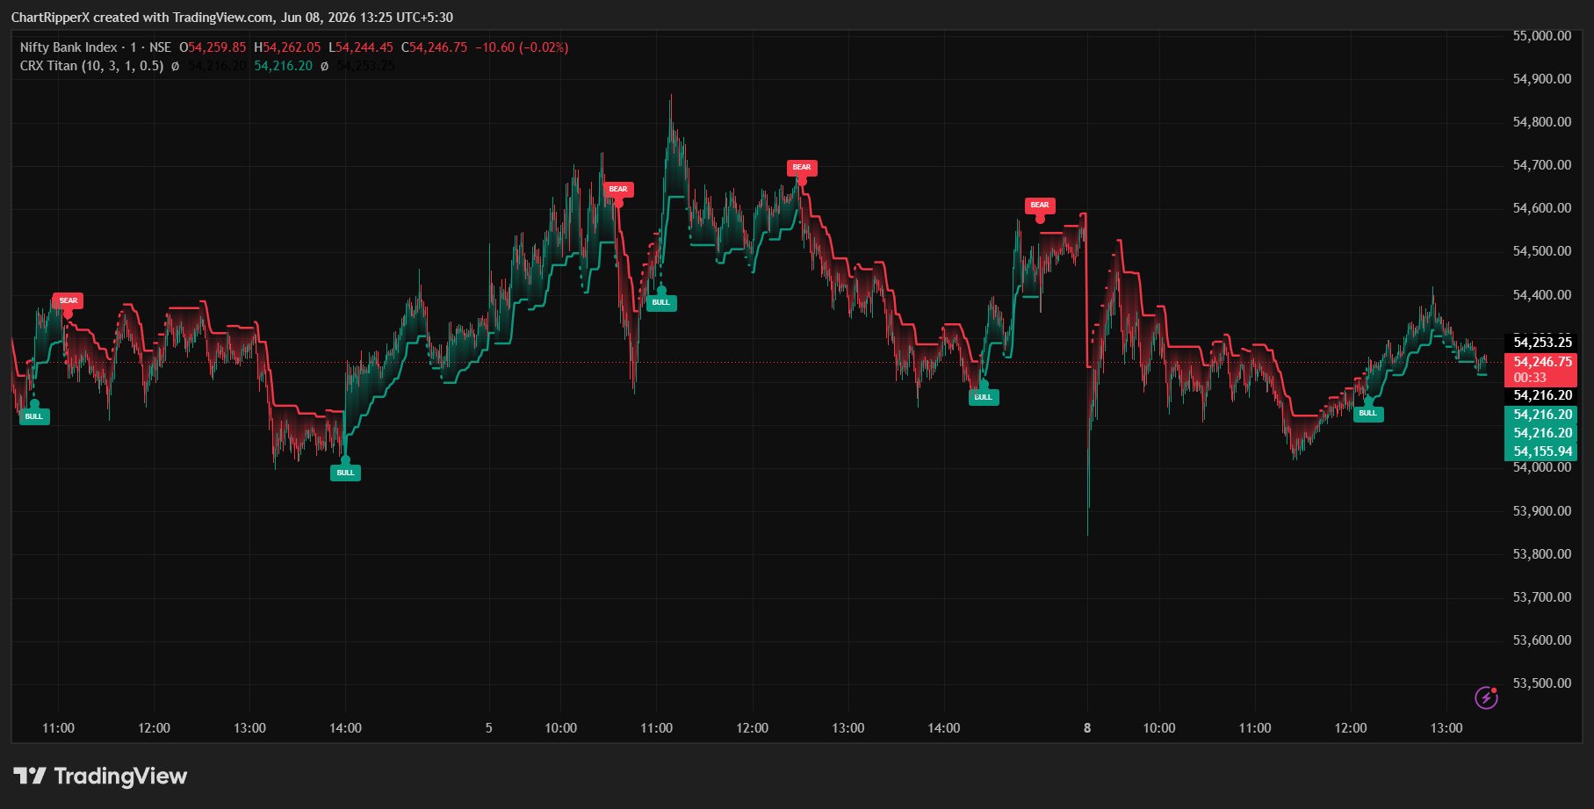
Task: Click the purple lightning bolt icon
Action: pos(1486,697)
